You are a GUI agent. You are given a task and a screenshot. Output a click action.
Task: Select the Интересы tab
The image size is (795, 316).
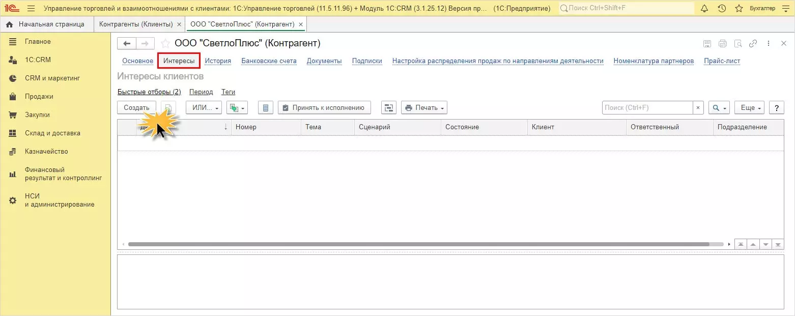click(179, 61)
